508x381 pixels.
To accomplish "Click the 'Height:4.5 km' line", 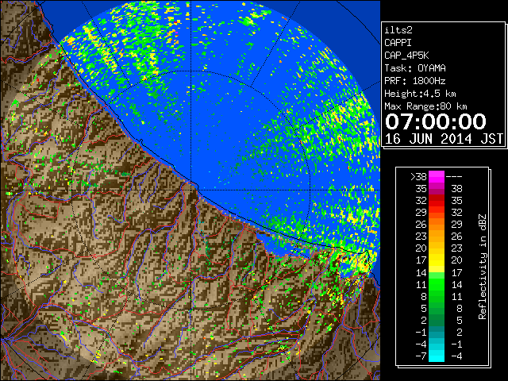I will (420, 94).
